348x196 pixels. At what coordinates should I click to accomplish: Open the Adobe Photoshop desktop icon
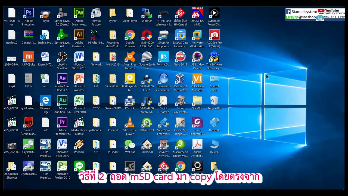[29, 13]
